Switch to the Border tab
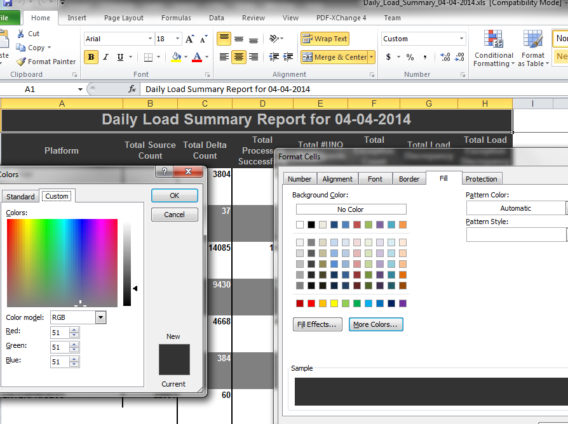Viewport: 568px width, 424px height. [x=409, y=179]
